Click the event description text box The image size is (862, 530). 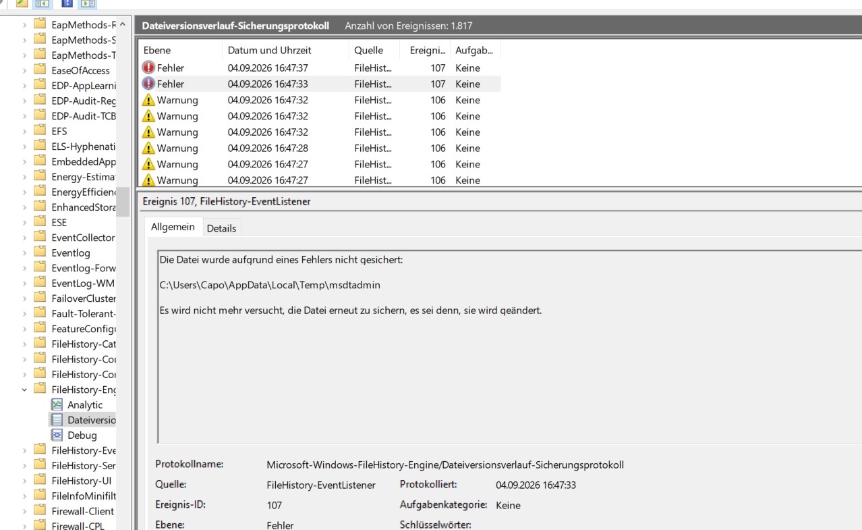pos(509,346)
